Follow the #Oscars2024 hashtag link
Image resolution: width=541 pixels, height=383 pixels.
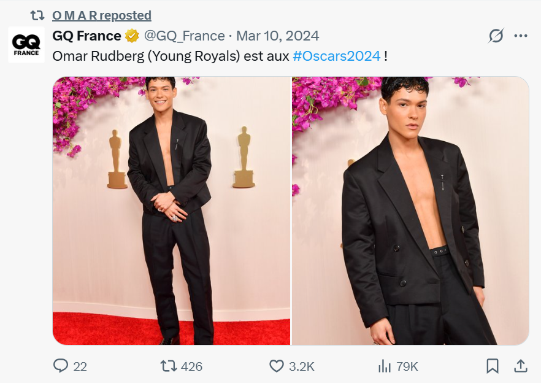click(336, 56)
